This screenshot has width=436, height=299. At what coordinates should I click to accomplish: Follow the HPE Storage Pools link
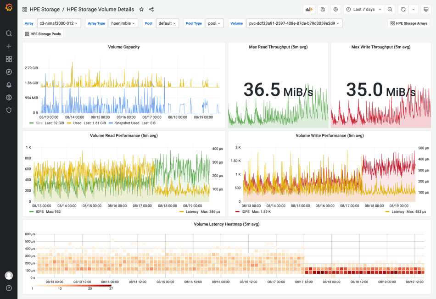pyautogui.click(x=43, y=34)
